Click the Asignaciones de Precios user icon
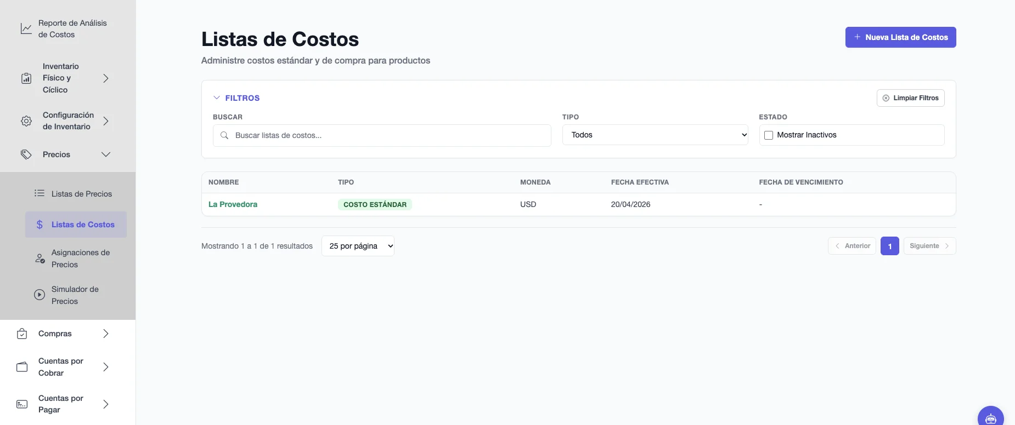The image size is (1015, 425). pyautogui.click(x=40, y=259)
